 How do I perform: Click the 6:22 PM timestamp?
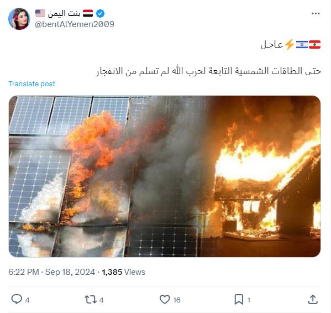(24, 272)
